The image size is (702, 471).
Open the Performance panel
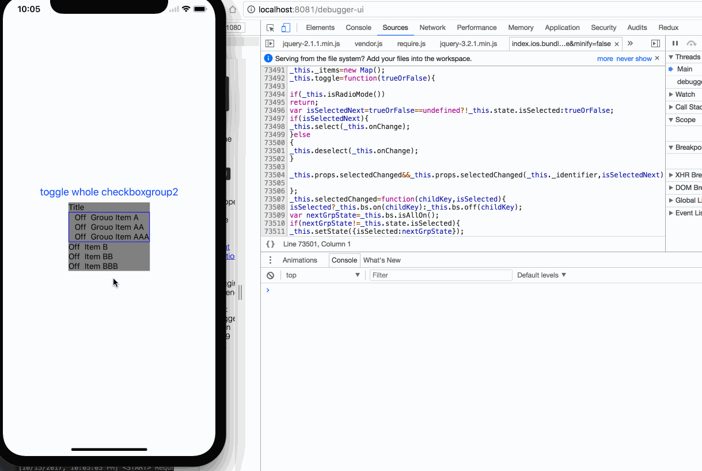[477, 28]
